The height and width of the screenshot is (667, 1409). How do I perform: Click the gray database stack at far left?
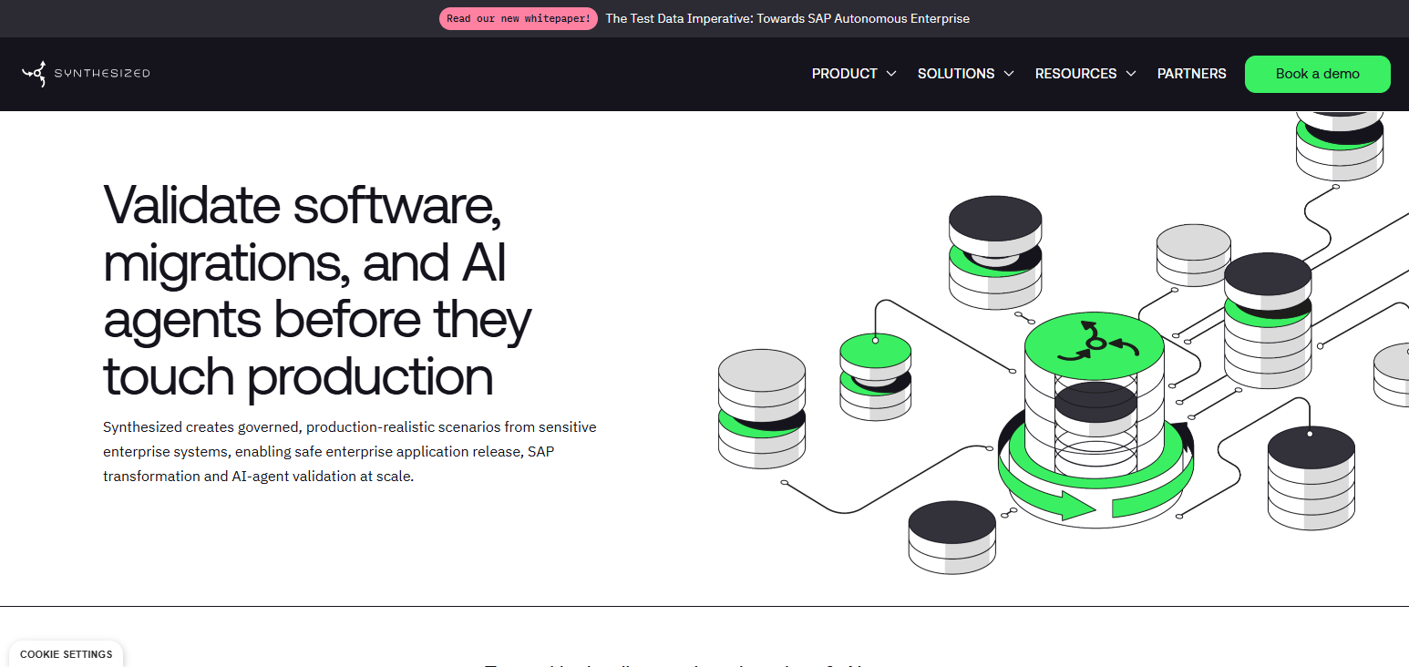pos(762,408)
